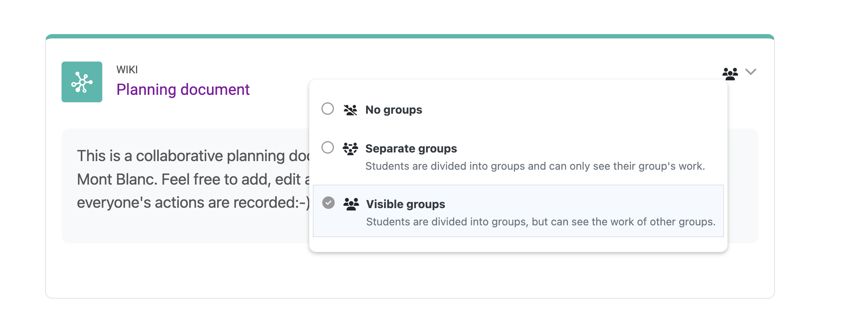Viewport: 849px width, 312px height.
Task: Click the Visible groups people icon
Action: coord(351,204)
